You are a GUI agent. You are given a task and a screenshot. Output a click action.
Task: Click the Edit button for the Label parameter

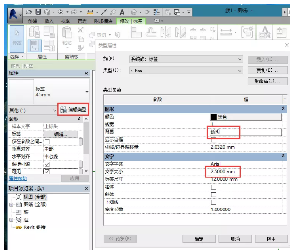tap(61, 134)
